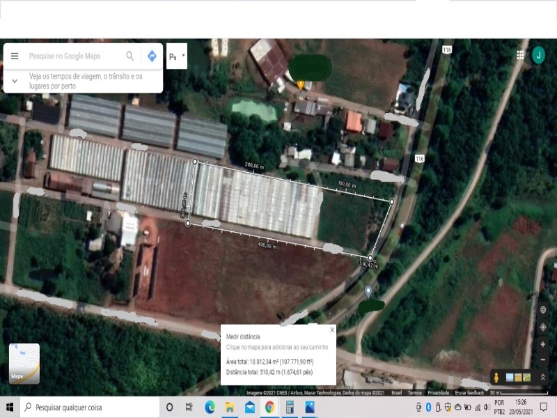The height and width of the screenshot is (418, 557).
Task: Click the search magnifier icon
Action: [x=130, y=56]
